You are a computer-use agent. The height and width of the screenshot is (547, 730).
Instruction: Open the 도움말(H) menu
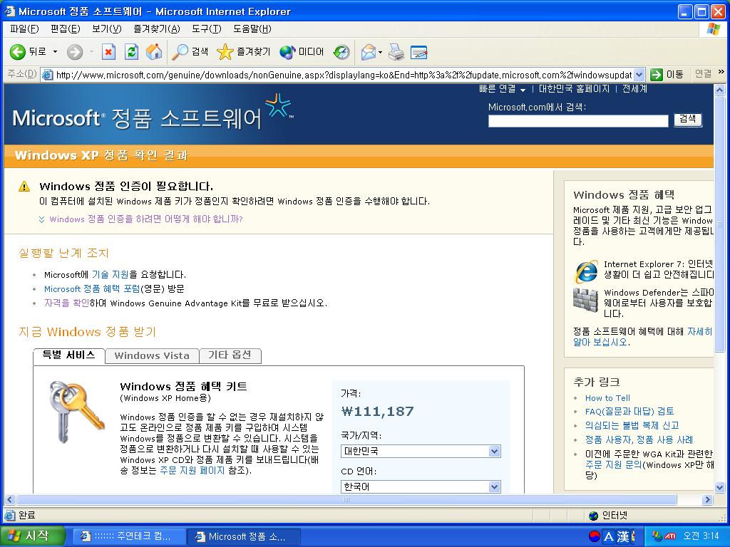(x=252, y=28)
